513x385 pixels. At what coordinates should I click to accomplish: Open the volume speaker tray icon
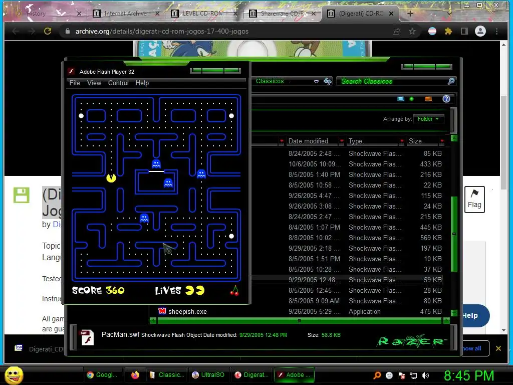[425, 375]
